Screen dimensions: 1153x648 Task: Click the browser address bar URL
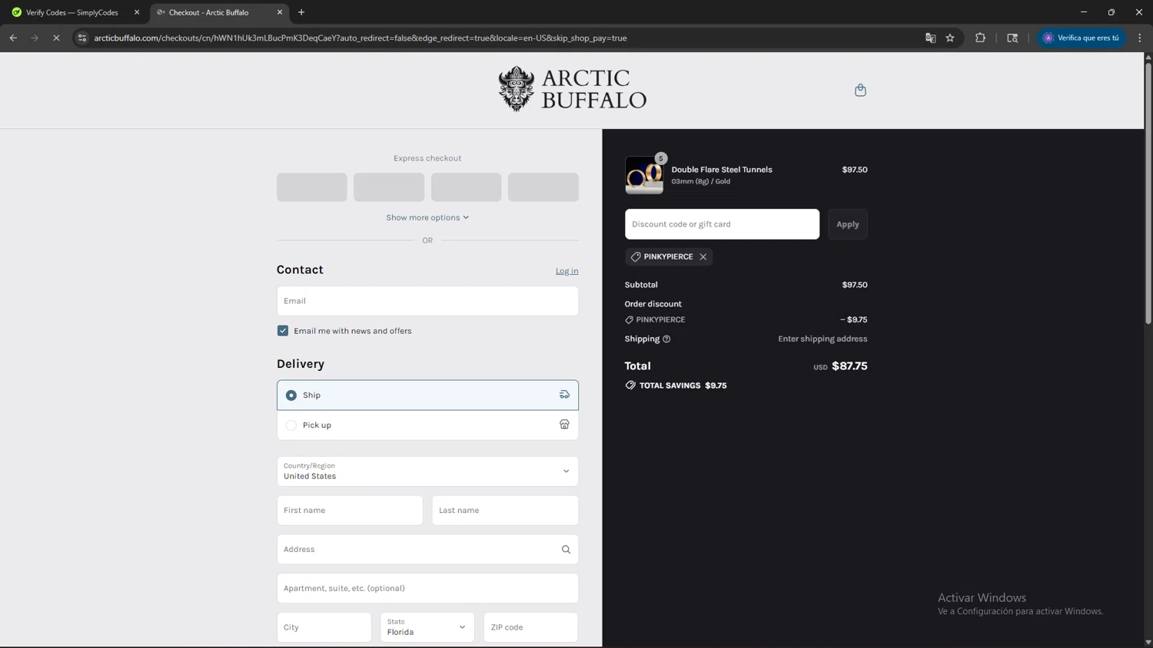[360, 38]
